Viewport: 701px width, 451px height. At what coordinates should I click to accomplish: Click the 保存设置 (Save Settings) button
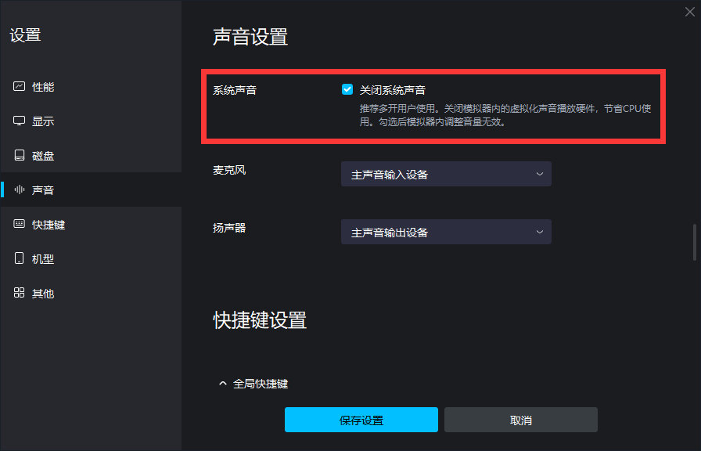tap(361, 420)
